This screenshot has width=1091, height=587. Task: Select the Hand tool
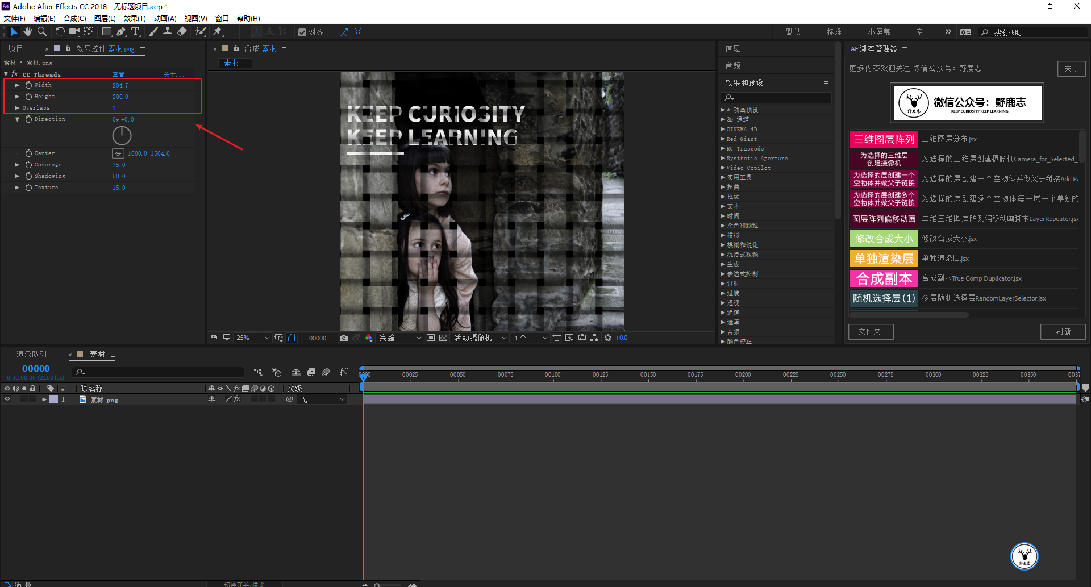[x=28, y=32]
